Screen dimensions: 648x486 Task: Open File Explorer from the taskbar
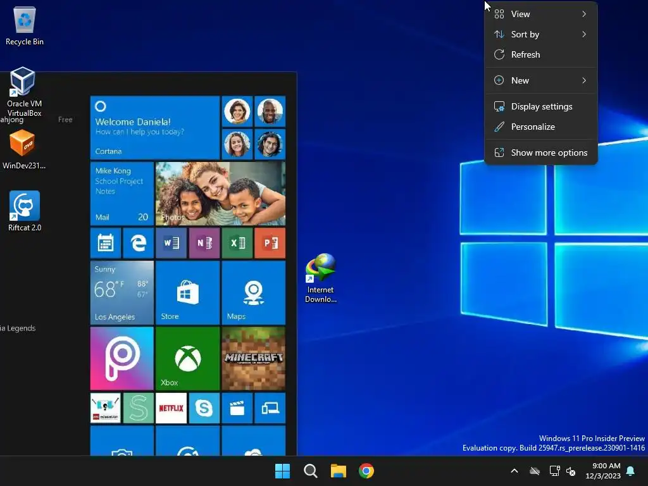click(339, 471)
